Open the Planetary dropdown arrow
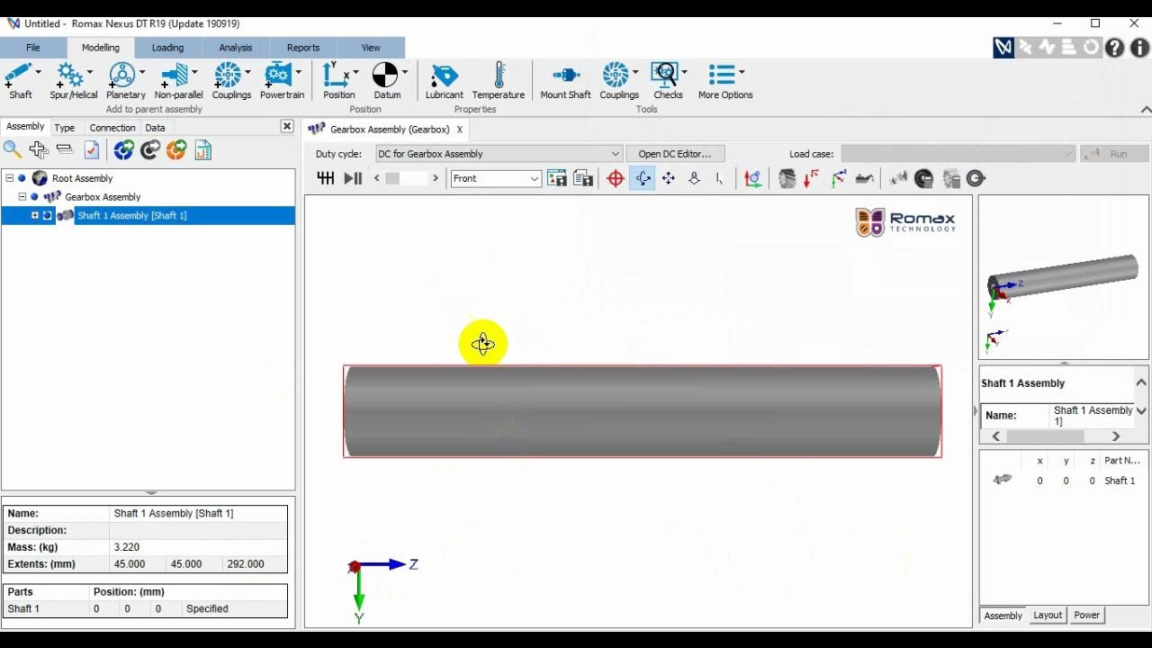The width and height of the screenshot is (1152, 648). coord(142,72)
